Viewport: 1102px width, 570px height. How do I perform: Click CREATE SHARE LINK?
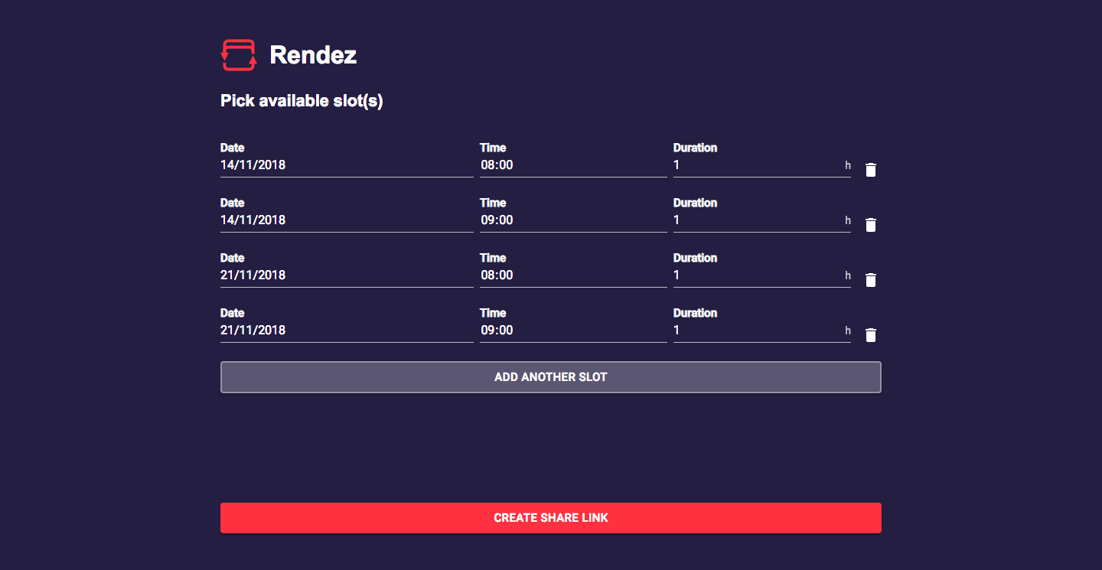point(550,517)
